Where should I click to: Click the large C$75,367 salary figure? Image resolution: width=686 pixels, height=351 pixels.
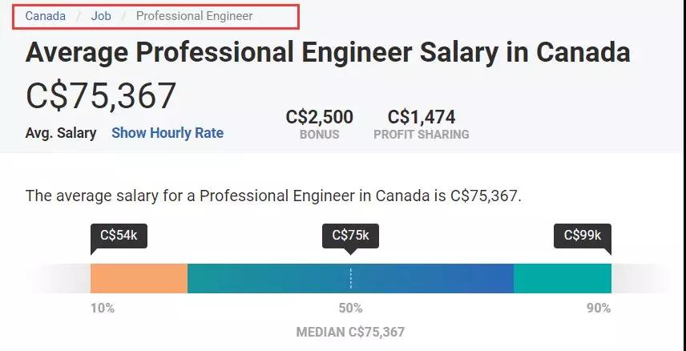point(101,96)
